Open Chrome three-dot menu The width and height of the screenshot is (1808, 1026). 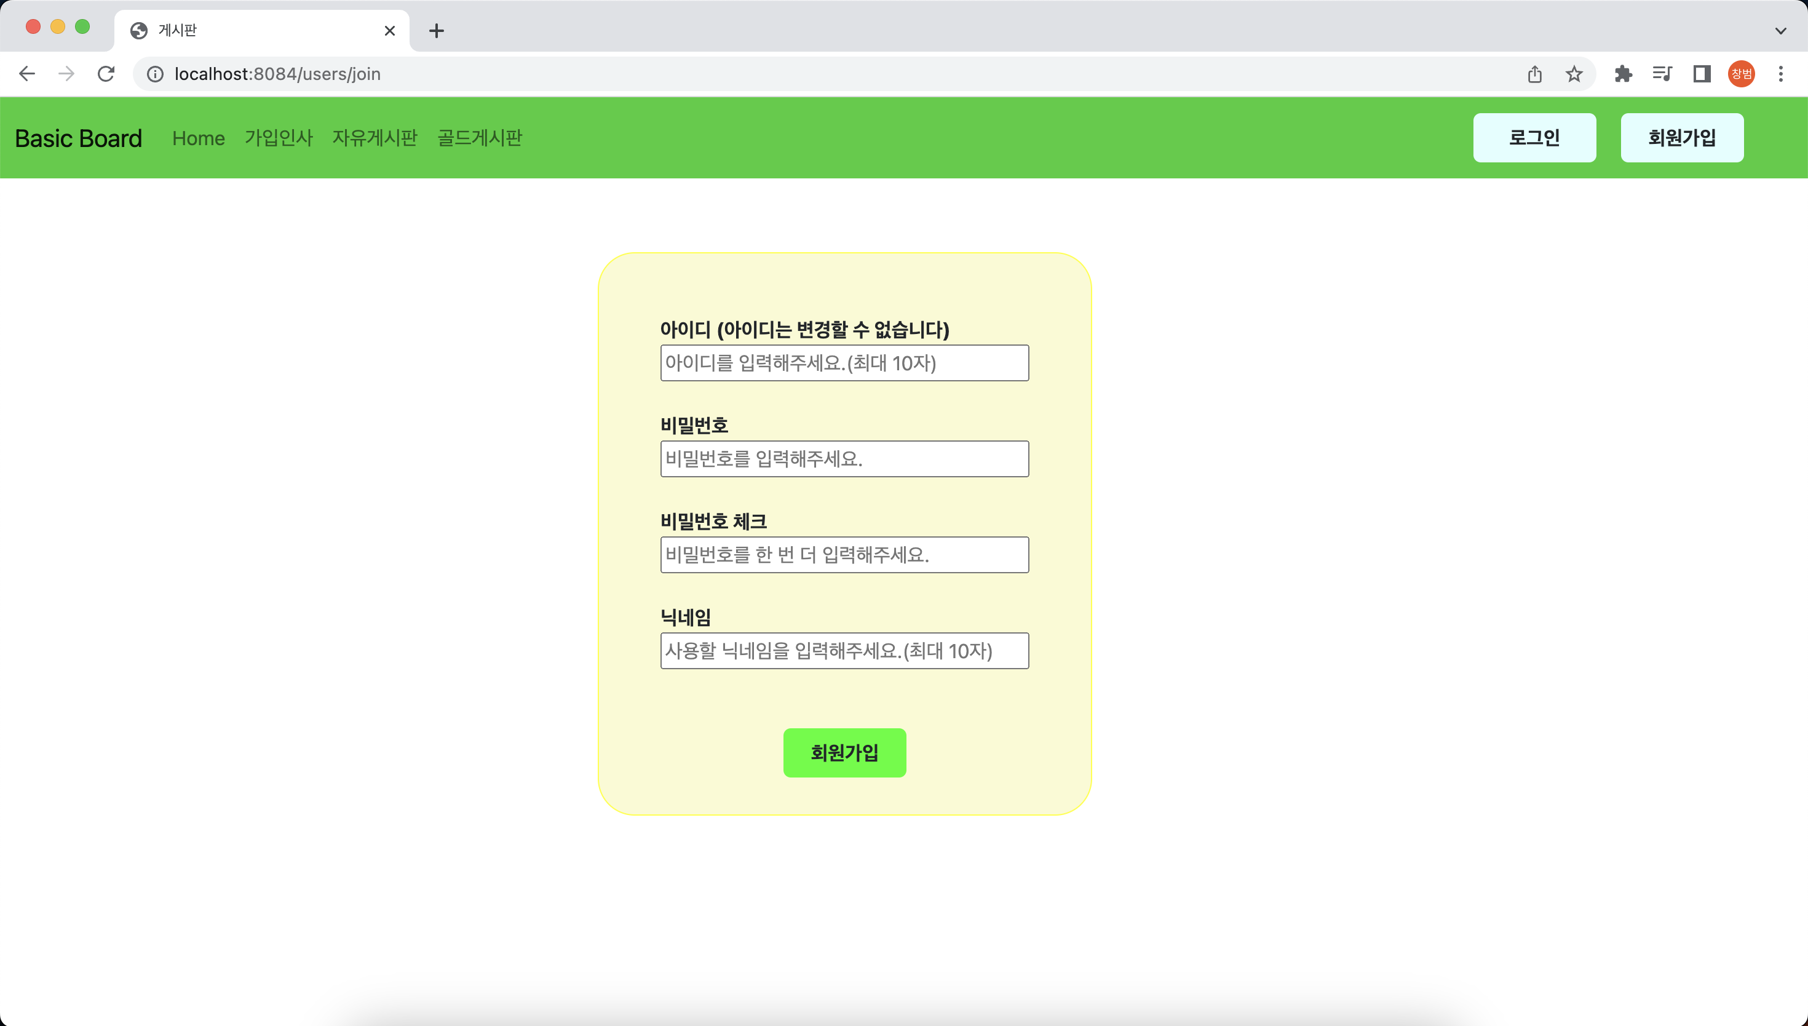tap(1780, 74)
